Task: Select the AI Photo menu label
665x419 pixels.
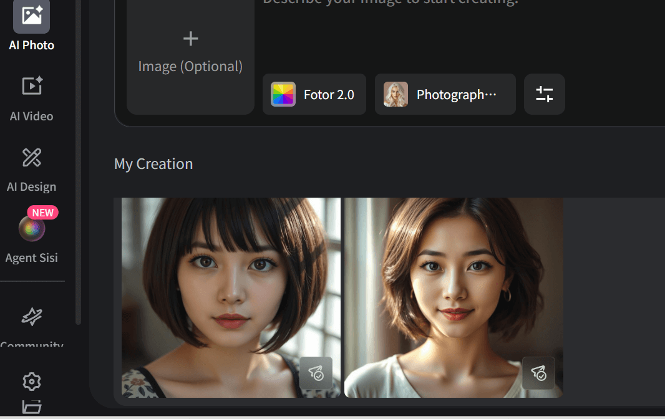Action: pyautogui.click(x=31, y=46)
